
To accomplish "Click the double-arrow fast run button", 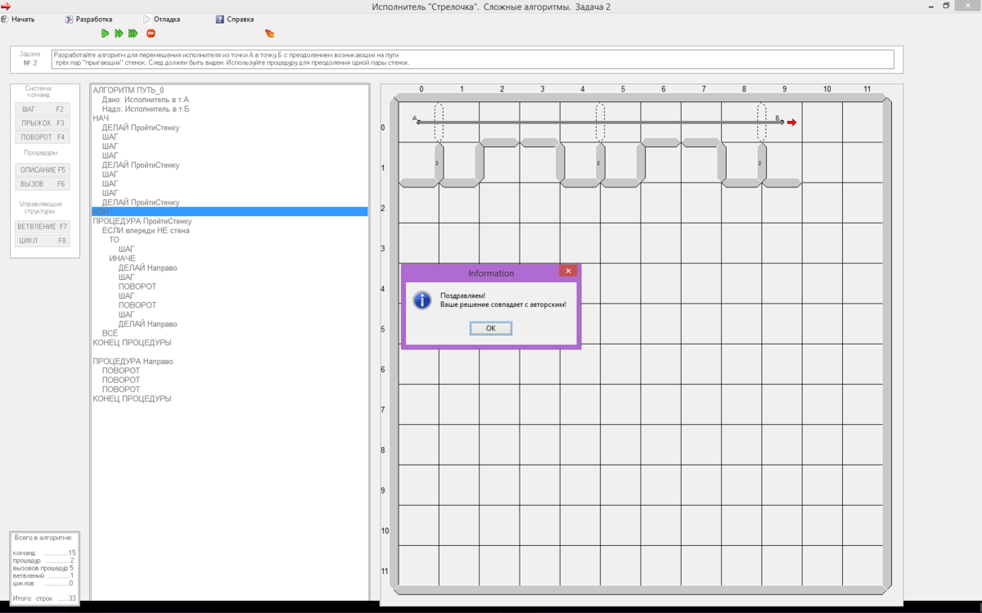I will 119,34.
